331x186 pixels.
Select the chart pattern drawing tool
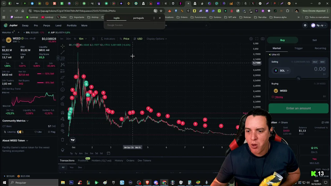pyautogui.click(x=63, y=65)
